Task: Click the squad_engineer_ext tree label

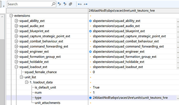Action: [34, 51]
